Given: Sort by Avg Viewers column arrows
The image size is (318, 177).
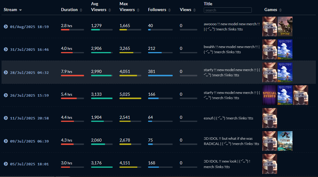Looking at the screenshot, I should (110, 10).
